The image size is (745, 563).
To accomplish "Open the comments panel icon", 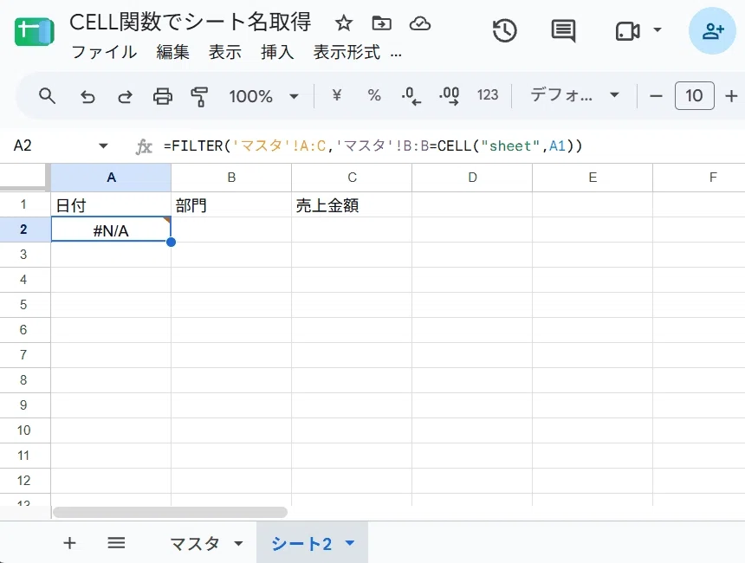I will (x=563, y=31).
